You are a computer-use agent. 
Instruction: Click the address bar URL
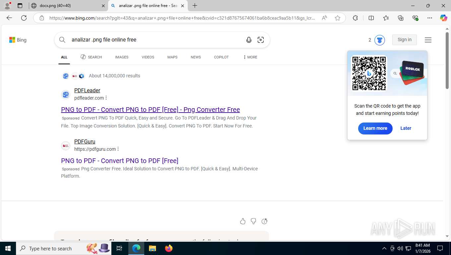(x=182, y=18)
